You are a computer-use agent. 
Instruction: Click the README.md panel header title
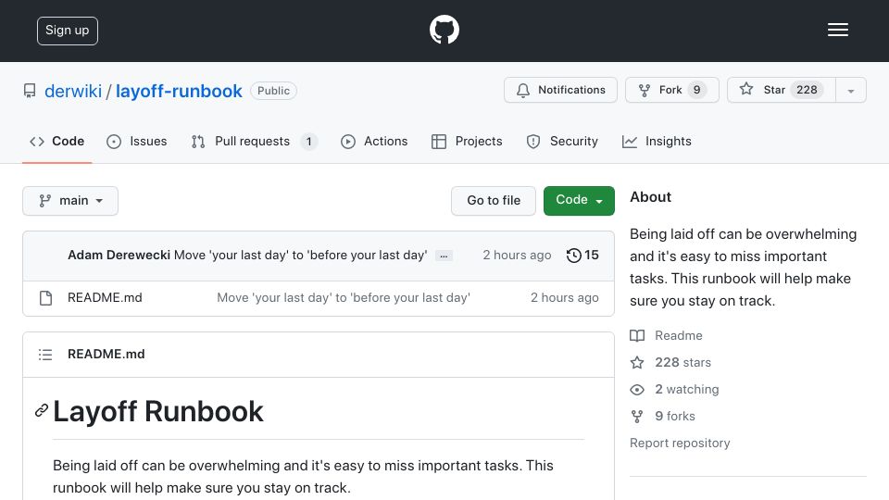(x=106, y=355)
